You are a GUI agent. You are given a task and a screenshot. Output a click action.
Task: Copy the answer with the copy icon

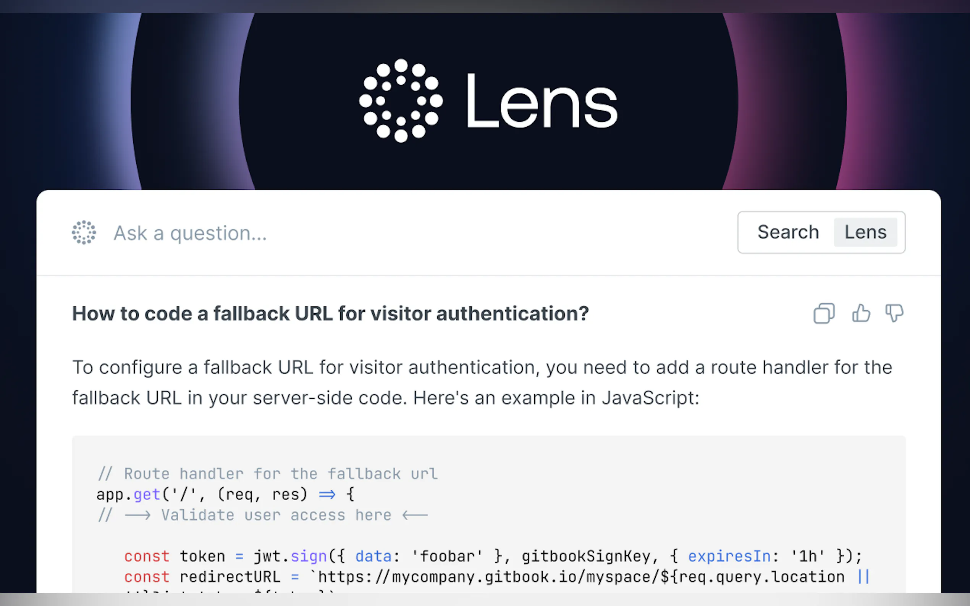pyautogui.click(x=824, y=313)
